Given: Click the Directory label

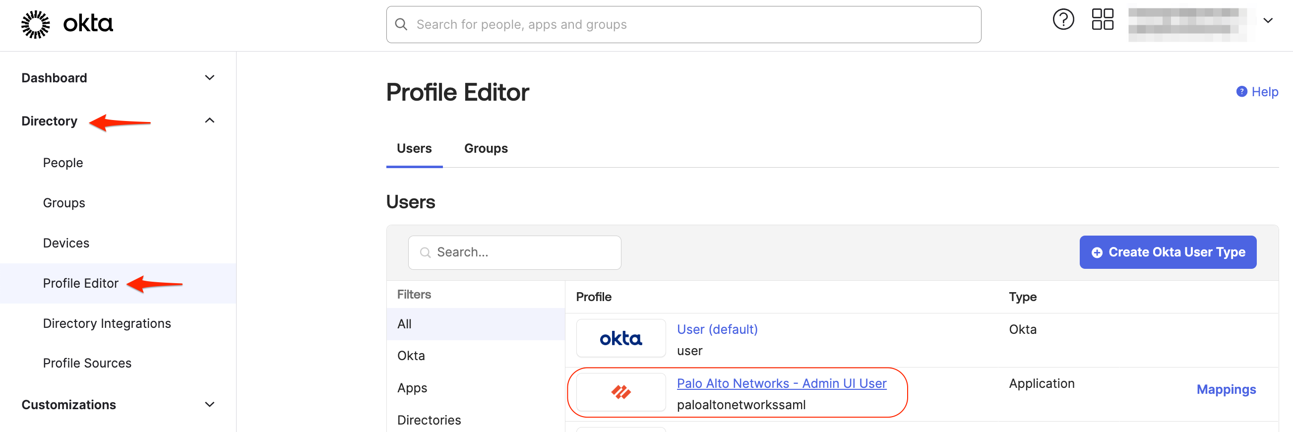Looking at the screenshot, I should (x=49, y=121).
